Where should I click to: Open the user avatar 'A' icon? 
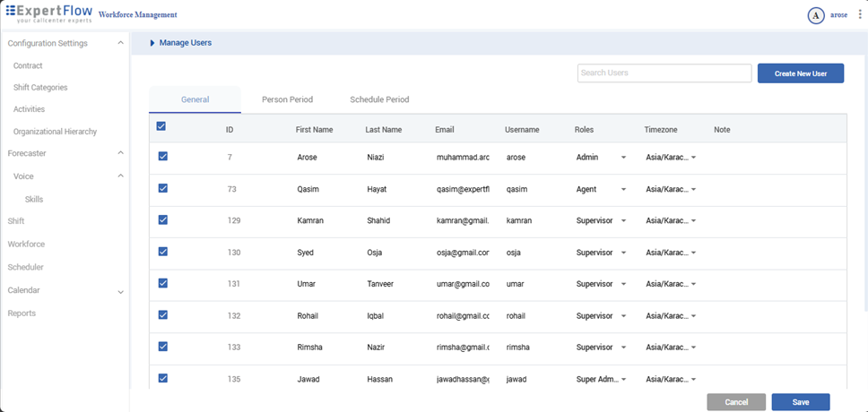[816, 15]
